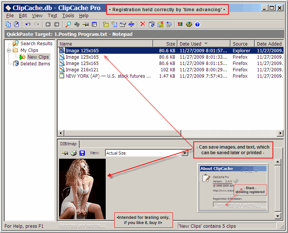Click the horizontal scrollbar thumb
The height and width of the screenshot is (233, 288).
pyautogui.click(x=123, y=133)
